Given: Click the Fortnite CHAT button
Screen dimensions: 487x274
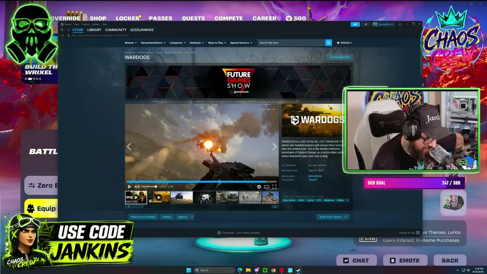Looking at the screenshot, I should [x=356, y=261].
